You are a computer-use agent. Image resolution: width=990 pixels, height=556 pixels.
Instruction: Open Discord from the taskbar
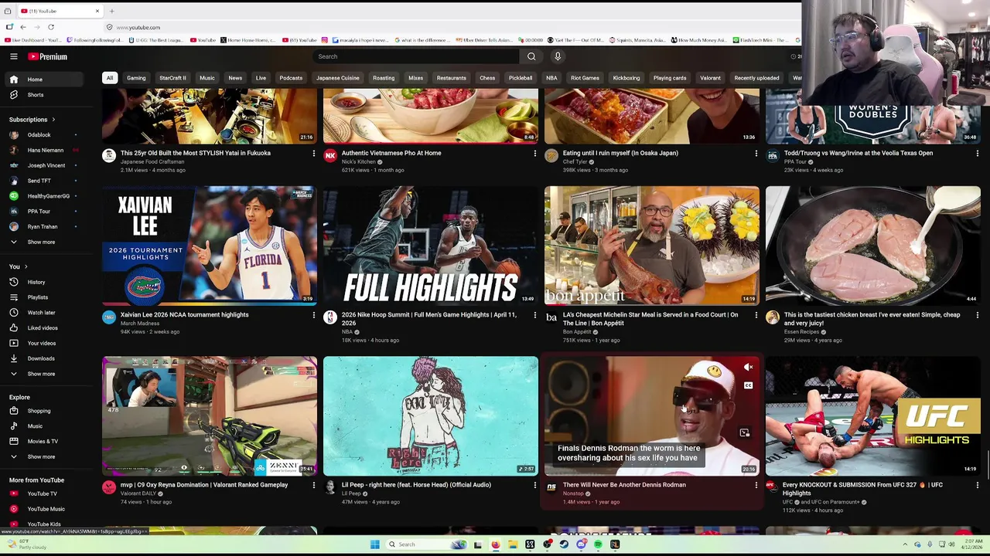point(581,544)
